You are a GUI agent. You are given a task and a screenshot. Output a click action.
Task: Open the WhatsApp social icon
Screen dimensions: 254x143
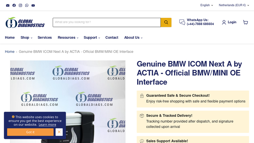point(27,5)
